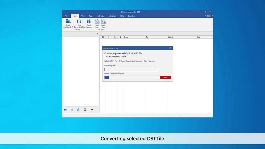Sort by the item type page column
Image resolution: width=265 pixels, height=149 pixels.
pyautogui.click(x=115, y=37)
